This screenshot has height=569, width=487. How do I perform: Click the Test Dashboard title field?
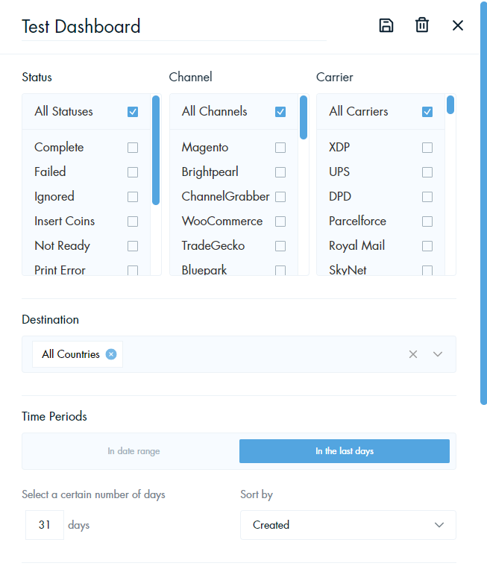(175, 27)
